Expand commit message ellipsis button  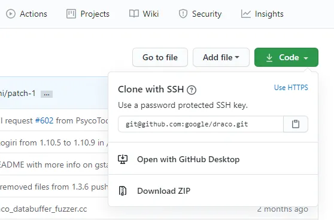tap(47, 94)
